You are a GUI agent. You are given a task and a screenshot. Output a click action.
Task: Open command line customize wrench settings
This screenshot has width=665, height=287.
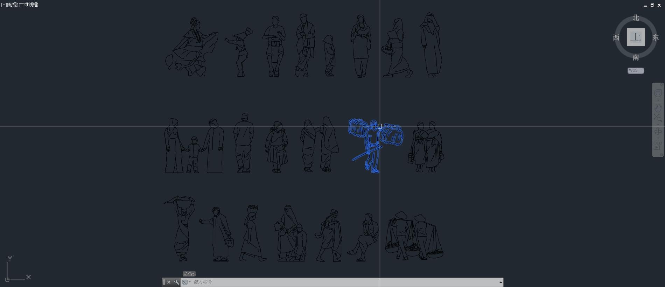click(176, 282)
